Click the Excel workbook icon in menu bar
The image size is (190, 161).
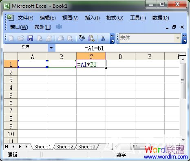tap(11, 17)
